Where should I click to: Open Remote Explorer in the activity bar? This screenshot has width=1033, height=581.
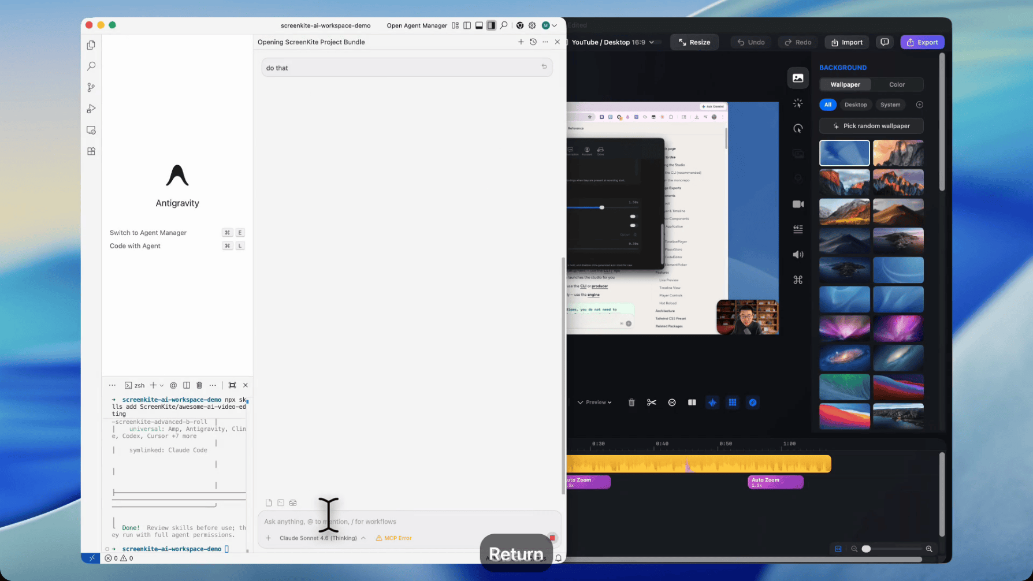pos(91,130)
